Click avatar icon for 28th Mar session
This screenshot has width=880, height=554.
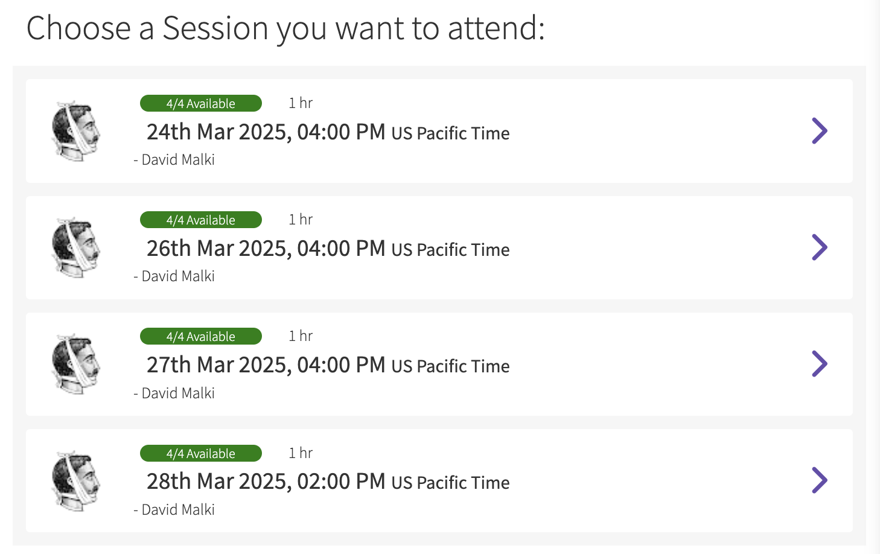pos(75,481)
